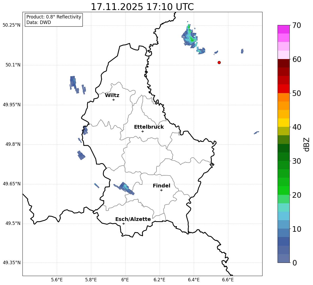Click the Product 0.8° Reflectivity info box

click(x=54, y=20)
